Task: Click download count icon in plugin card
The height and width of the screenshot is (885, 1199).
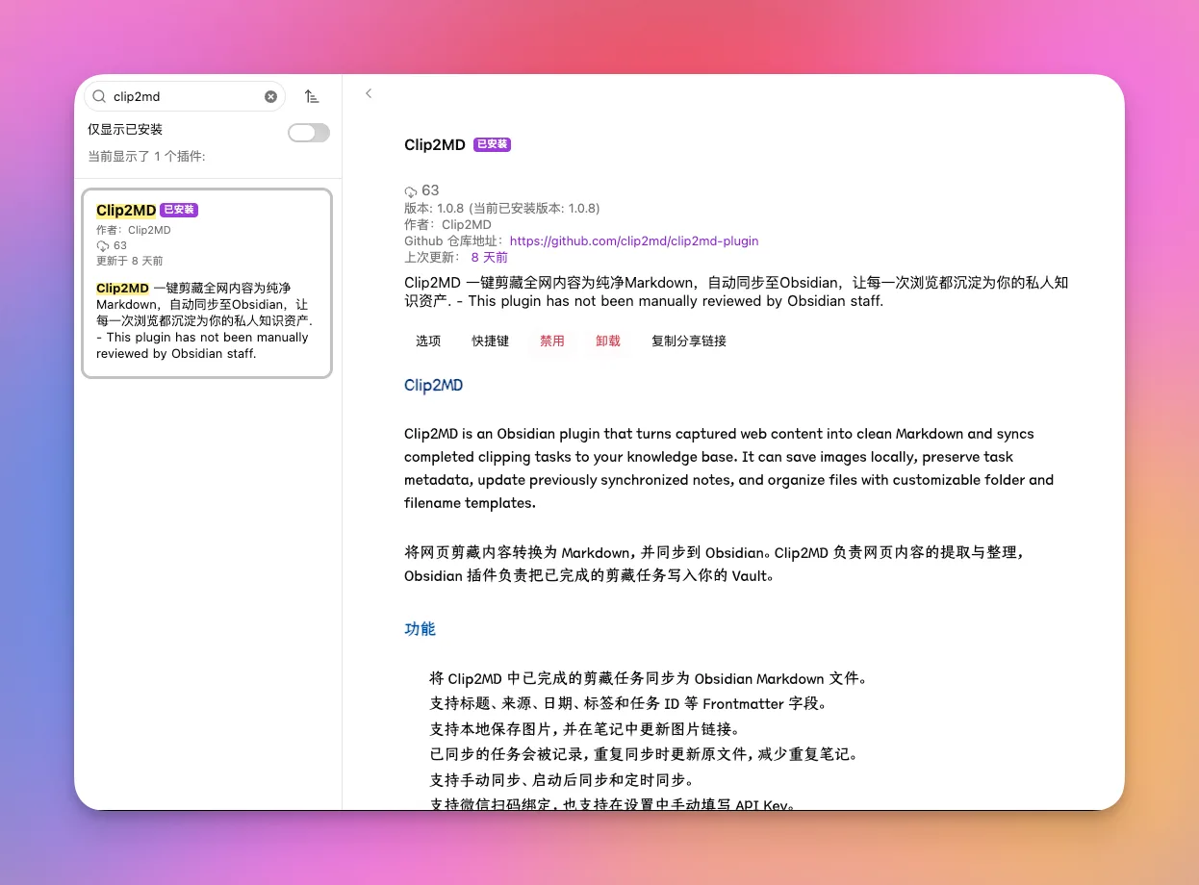Action: click(103, 246)
